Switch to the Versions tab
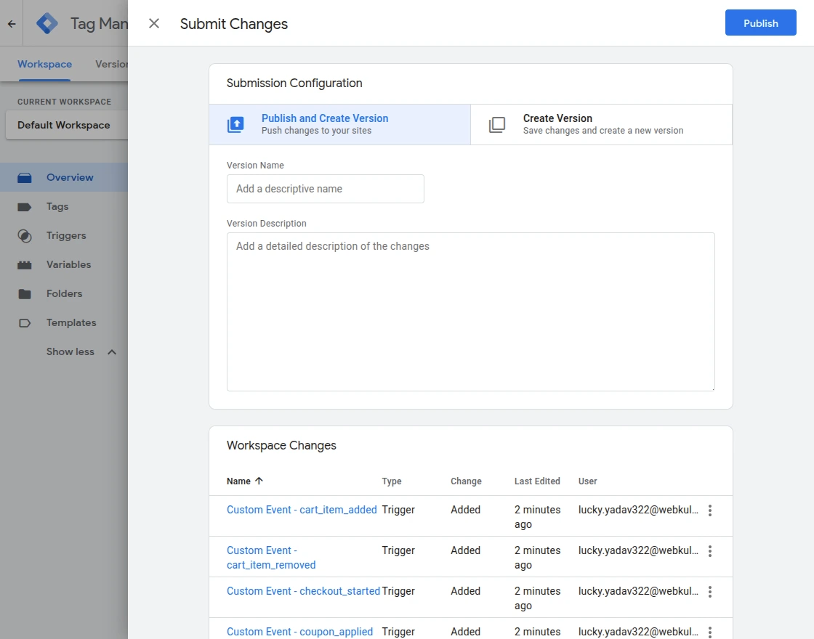 coord(111,65)
